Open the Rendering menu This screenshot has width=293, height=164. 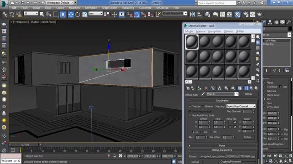pyautogui.click(x=128, y=8)
